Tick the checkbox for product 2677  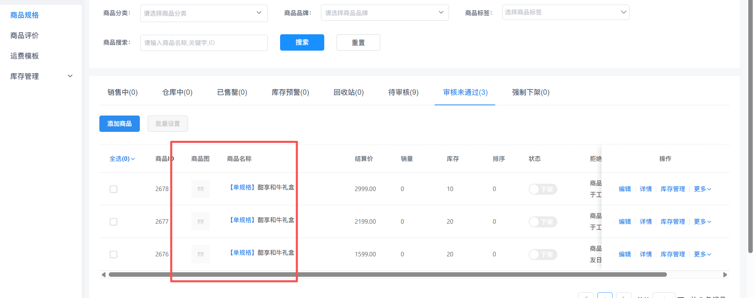pyautogui.click(x=114, y=222)
